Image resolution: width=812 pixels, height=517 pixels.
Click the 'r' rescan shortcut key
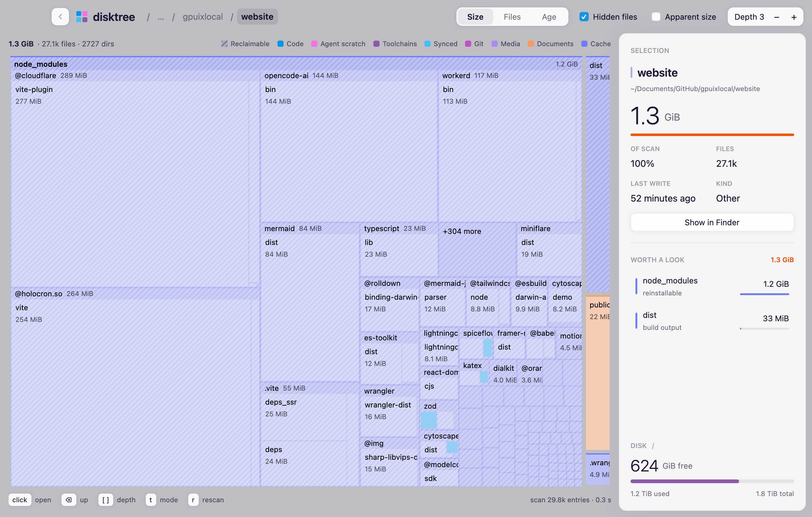(193, 499)
